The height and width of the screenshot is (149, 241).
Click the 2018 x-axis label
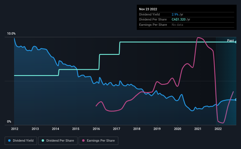[137, 129]
